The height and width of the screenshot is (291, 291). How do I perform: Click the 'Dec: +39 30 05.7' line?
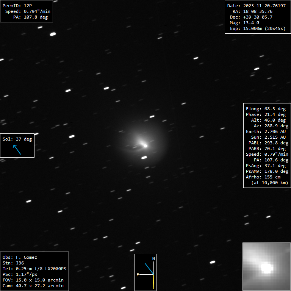[x=251, y=17]
